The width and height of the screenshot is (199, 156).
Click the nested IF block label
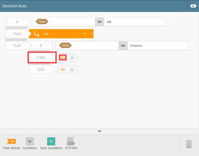(41, 45)
